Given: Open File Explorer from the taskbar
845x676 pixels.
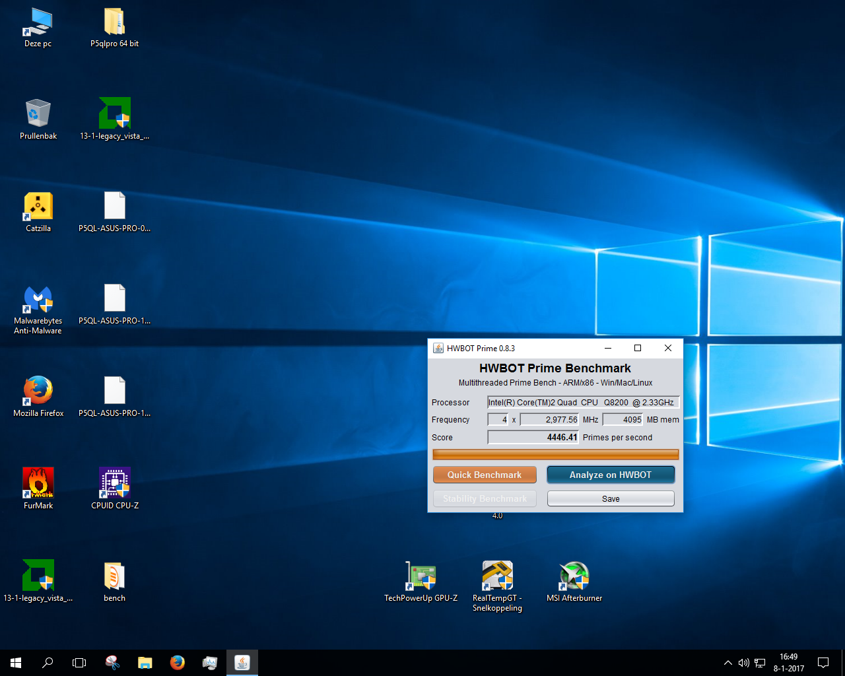Looking at the screenshot, I should [x=145, y=663].
